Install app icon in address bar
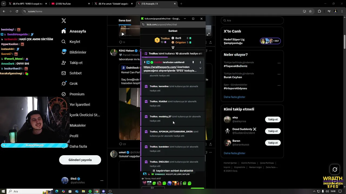Screen dimensions: 346x194 304,11
